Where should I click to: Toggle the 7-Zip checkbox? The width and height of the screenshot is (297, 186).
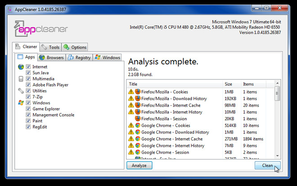(x=28, y=97)
